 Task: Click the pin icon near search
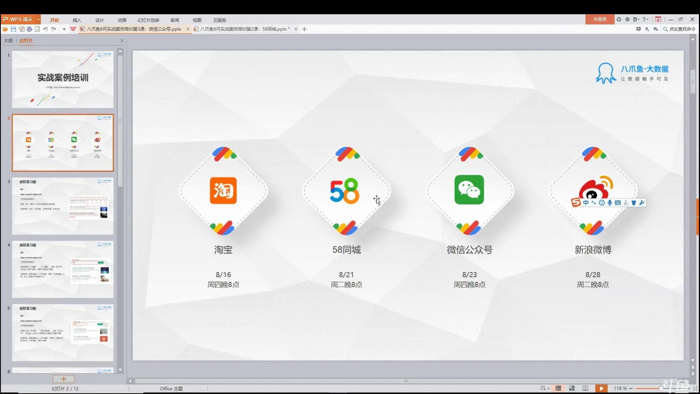coord(647,29)
